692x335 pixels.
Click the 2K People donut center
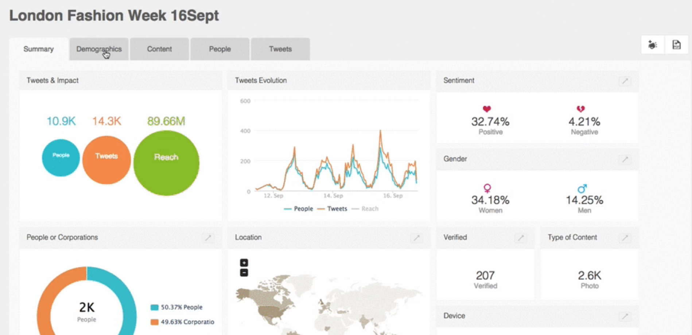click(x=87, y=312)
